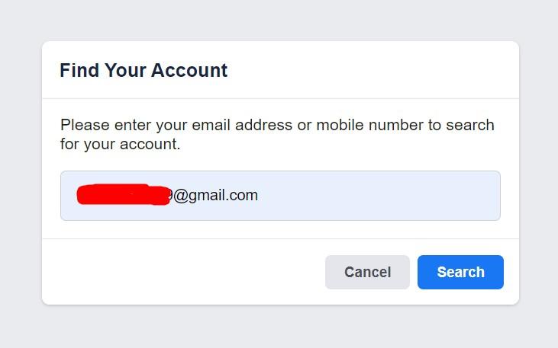This screenshot has height=348, width=558.
Task: Click the ".com" ending of the entered email
Action: [x=244, y=196]
